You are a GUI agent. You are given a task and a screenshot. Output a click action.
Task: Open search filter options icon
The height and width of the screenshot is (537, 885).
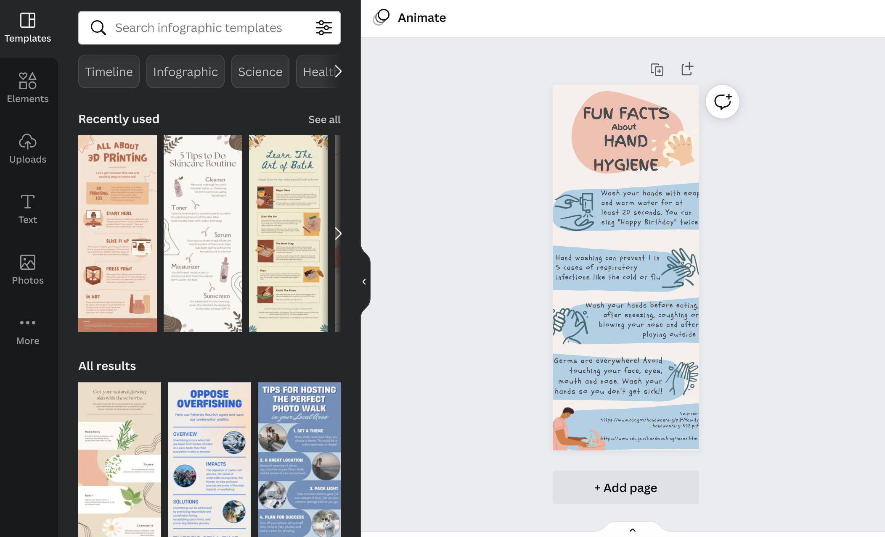(323, 28)
